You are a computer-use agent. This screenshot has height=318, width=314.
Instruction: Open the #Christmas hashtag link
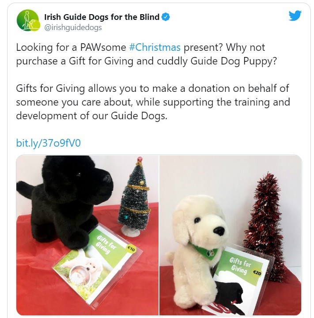pos(155,47)
